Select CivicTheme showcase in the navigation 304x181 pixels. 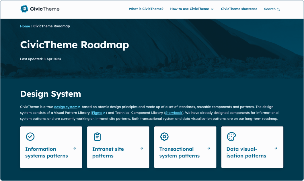[x=239, y=9]
